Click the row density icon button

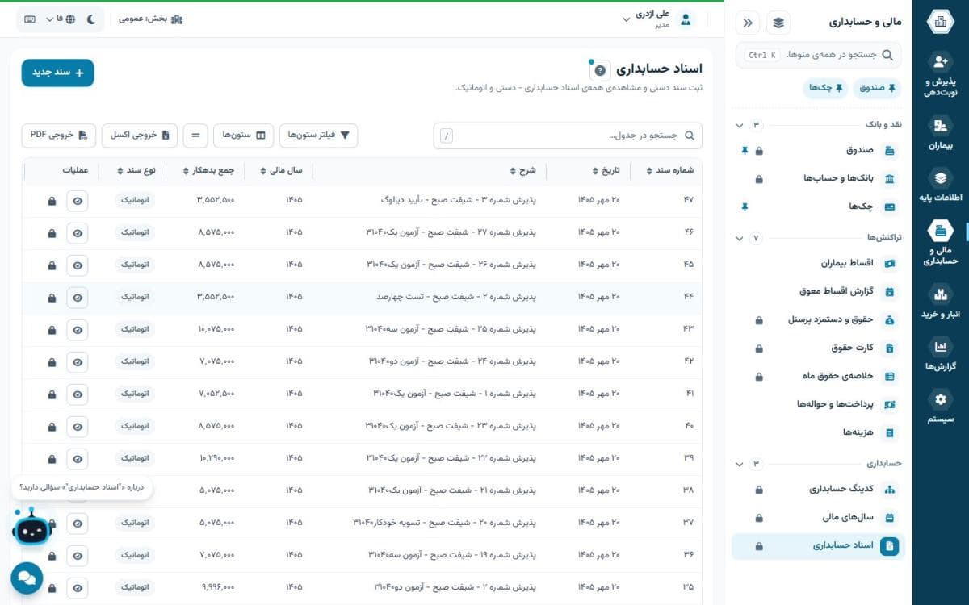pos(195,136)
